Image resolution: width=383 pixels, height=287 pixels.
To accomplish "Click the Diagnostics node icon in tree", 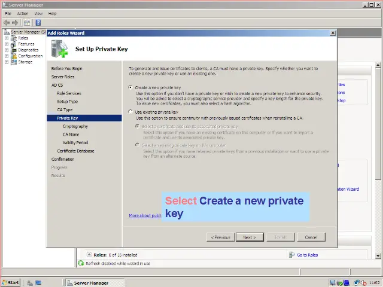I will 14,50.
